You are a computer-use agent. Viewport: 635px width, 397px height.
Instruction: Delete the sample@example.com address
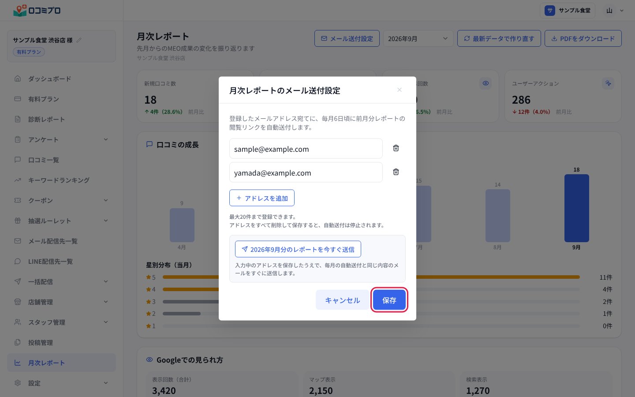point(396,148)
